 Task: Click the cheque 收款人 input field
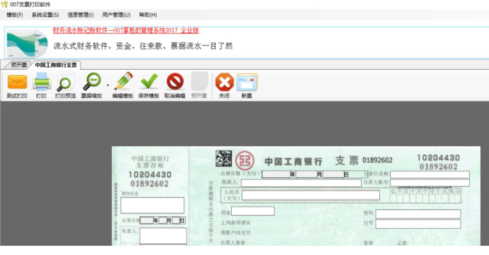point(301,183)
